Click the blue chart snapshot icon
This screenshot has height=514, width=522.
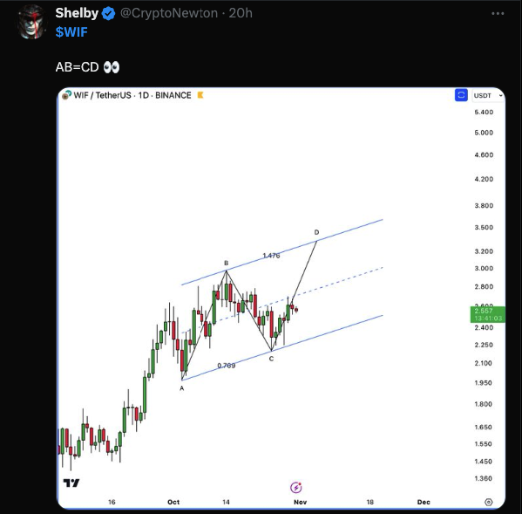[x=461, y=95]
